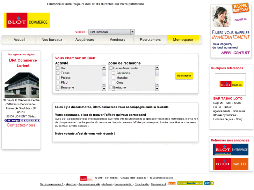Check the Basse-Normandie region checkbox
The height and width of the screenshot is (190, 254).
coord(111,68)
